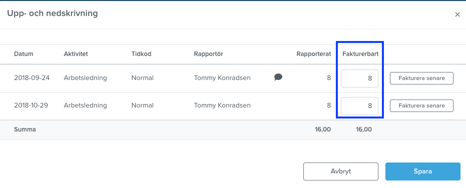Select the 2018-10-29 date cell
The height and width of the screenshot is (188, 466).
click(x=32, y=105)
